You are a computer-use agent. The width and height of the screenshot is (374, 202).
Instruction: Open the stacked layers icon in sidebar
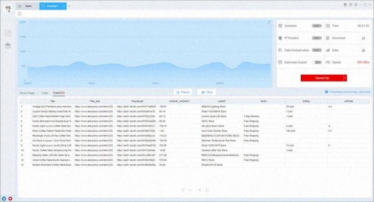(x=8, y=46)
